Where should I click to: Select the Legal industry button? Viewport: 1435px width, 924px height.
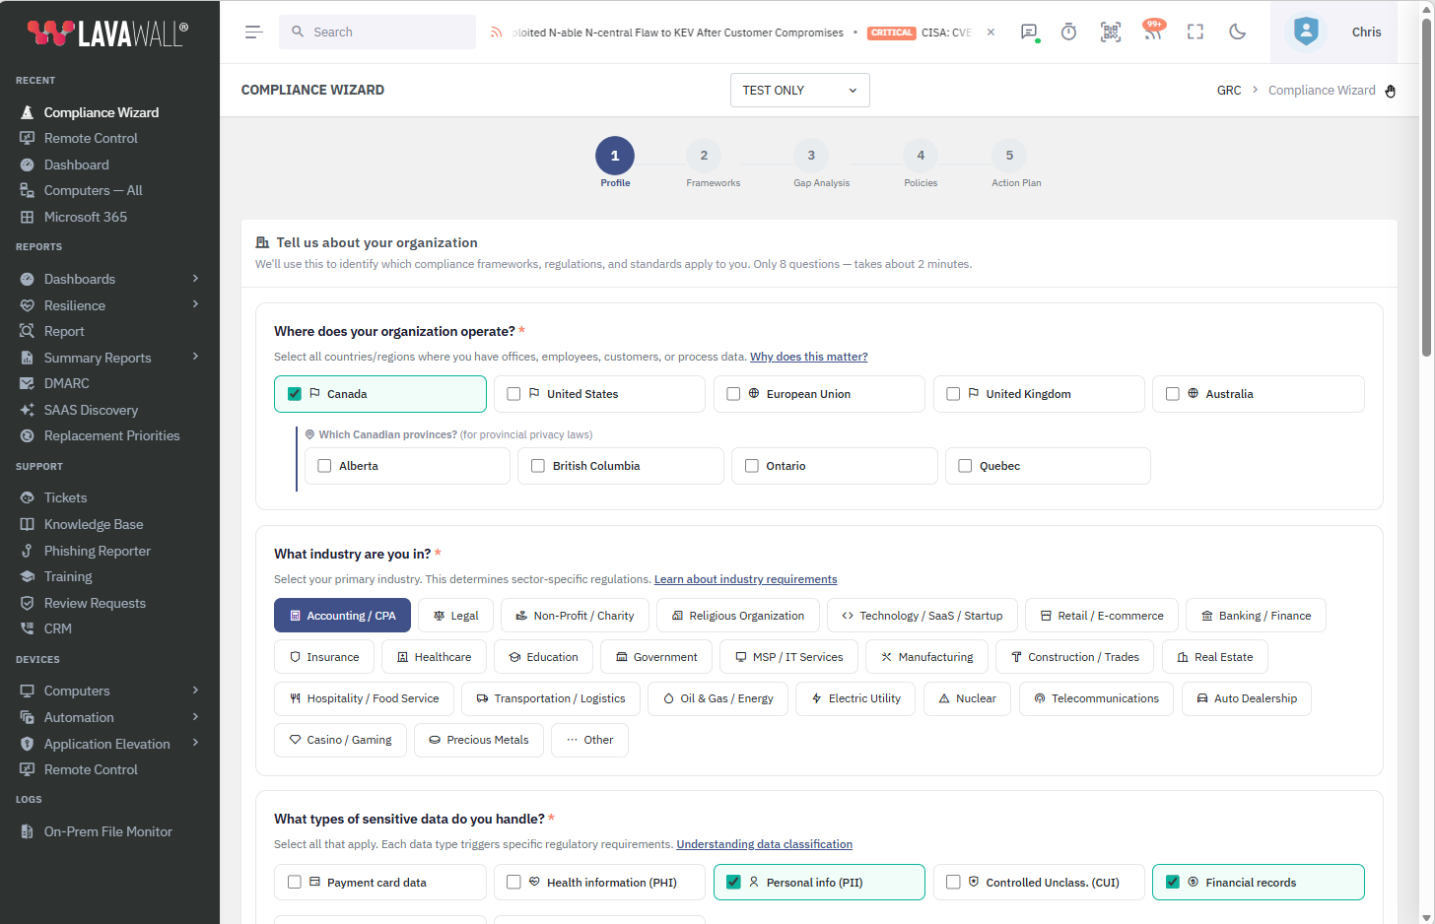(x=455, y=616)
